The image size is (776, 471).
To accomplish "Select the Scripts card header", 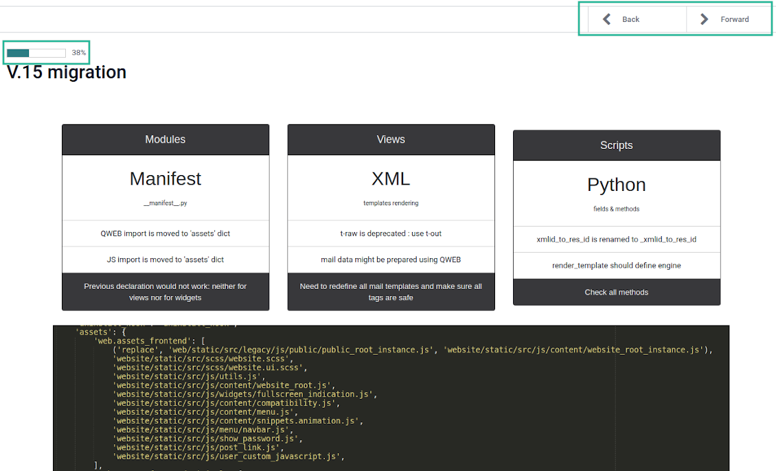I will coord(617,146).
